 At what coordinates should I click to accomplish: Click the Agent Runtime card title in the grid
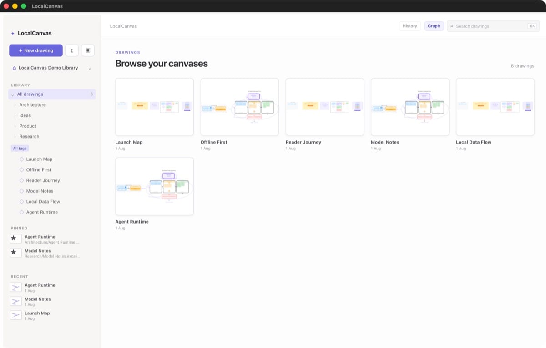(132, 222)
